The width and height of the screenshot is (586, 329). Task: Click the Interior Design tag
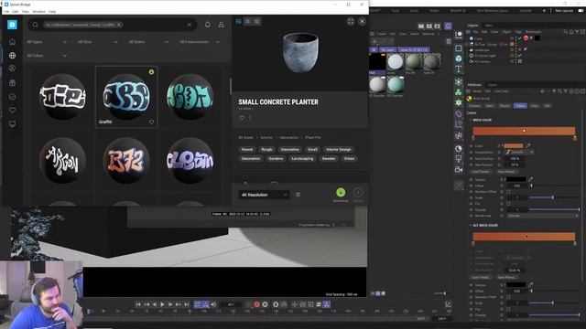[x=338, y=150]
